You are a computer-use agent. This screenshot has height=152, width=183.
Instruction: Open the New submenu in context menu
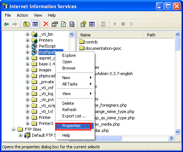(x=75, y=78)
